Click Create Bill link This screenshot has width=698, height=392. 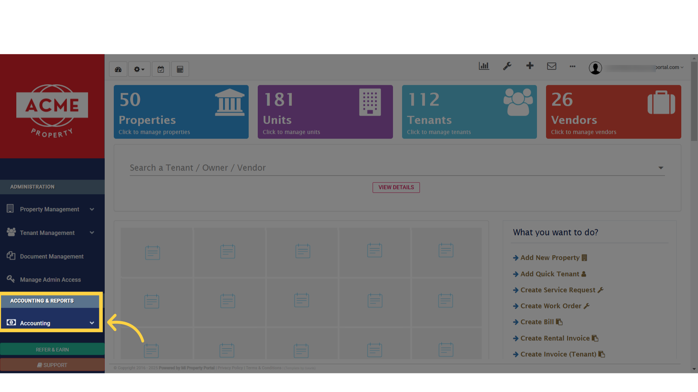click(538, 322)
